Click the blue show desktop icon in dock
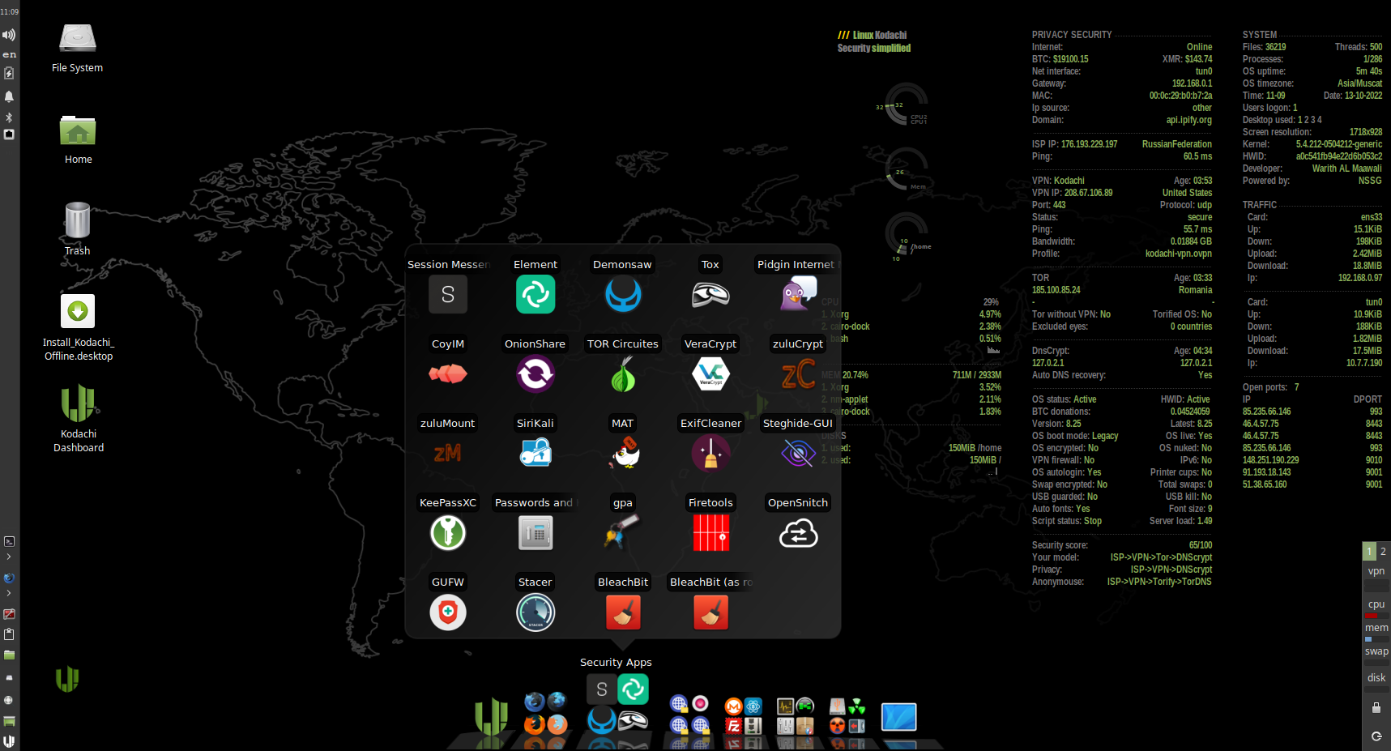1391x751 pixels. pyautogui.click(x=898, y=717)
